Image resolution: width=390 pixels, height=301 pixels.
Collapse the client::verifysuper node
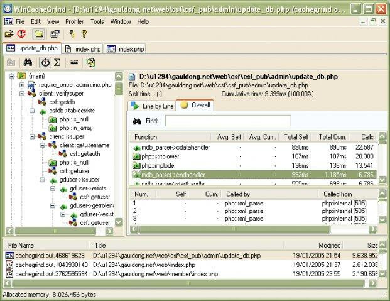click(x=22, y=94)
